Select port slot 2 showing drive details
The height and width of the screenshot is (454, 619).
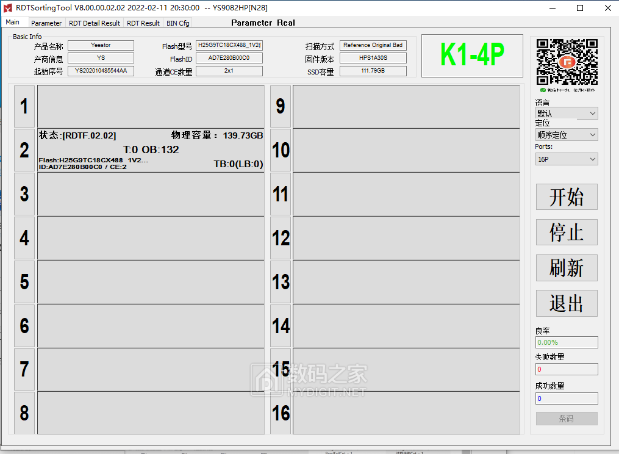pyautogui.click(x=149, y=150)
